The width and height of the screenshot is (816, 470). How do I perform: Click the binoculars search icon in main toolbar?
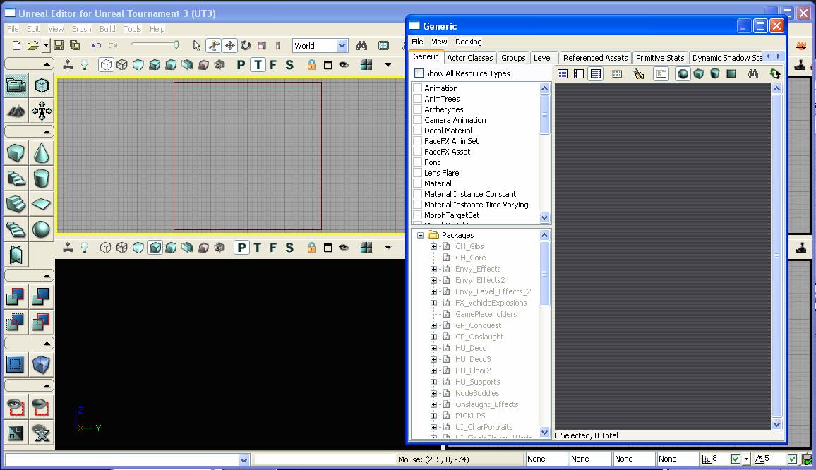[361, 45]
